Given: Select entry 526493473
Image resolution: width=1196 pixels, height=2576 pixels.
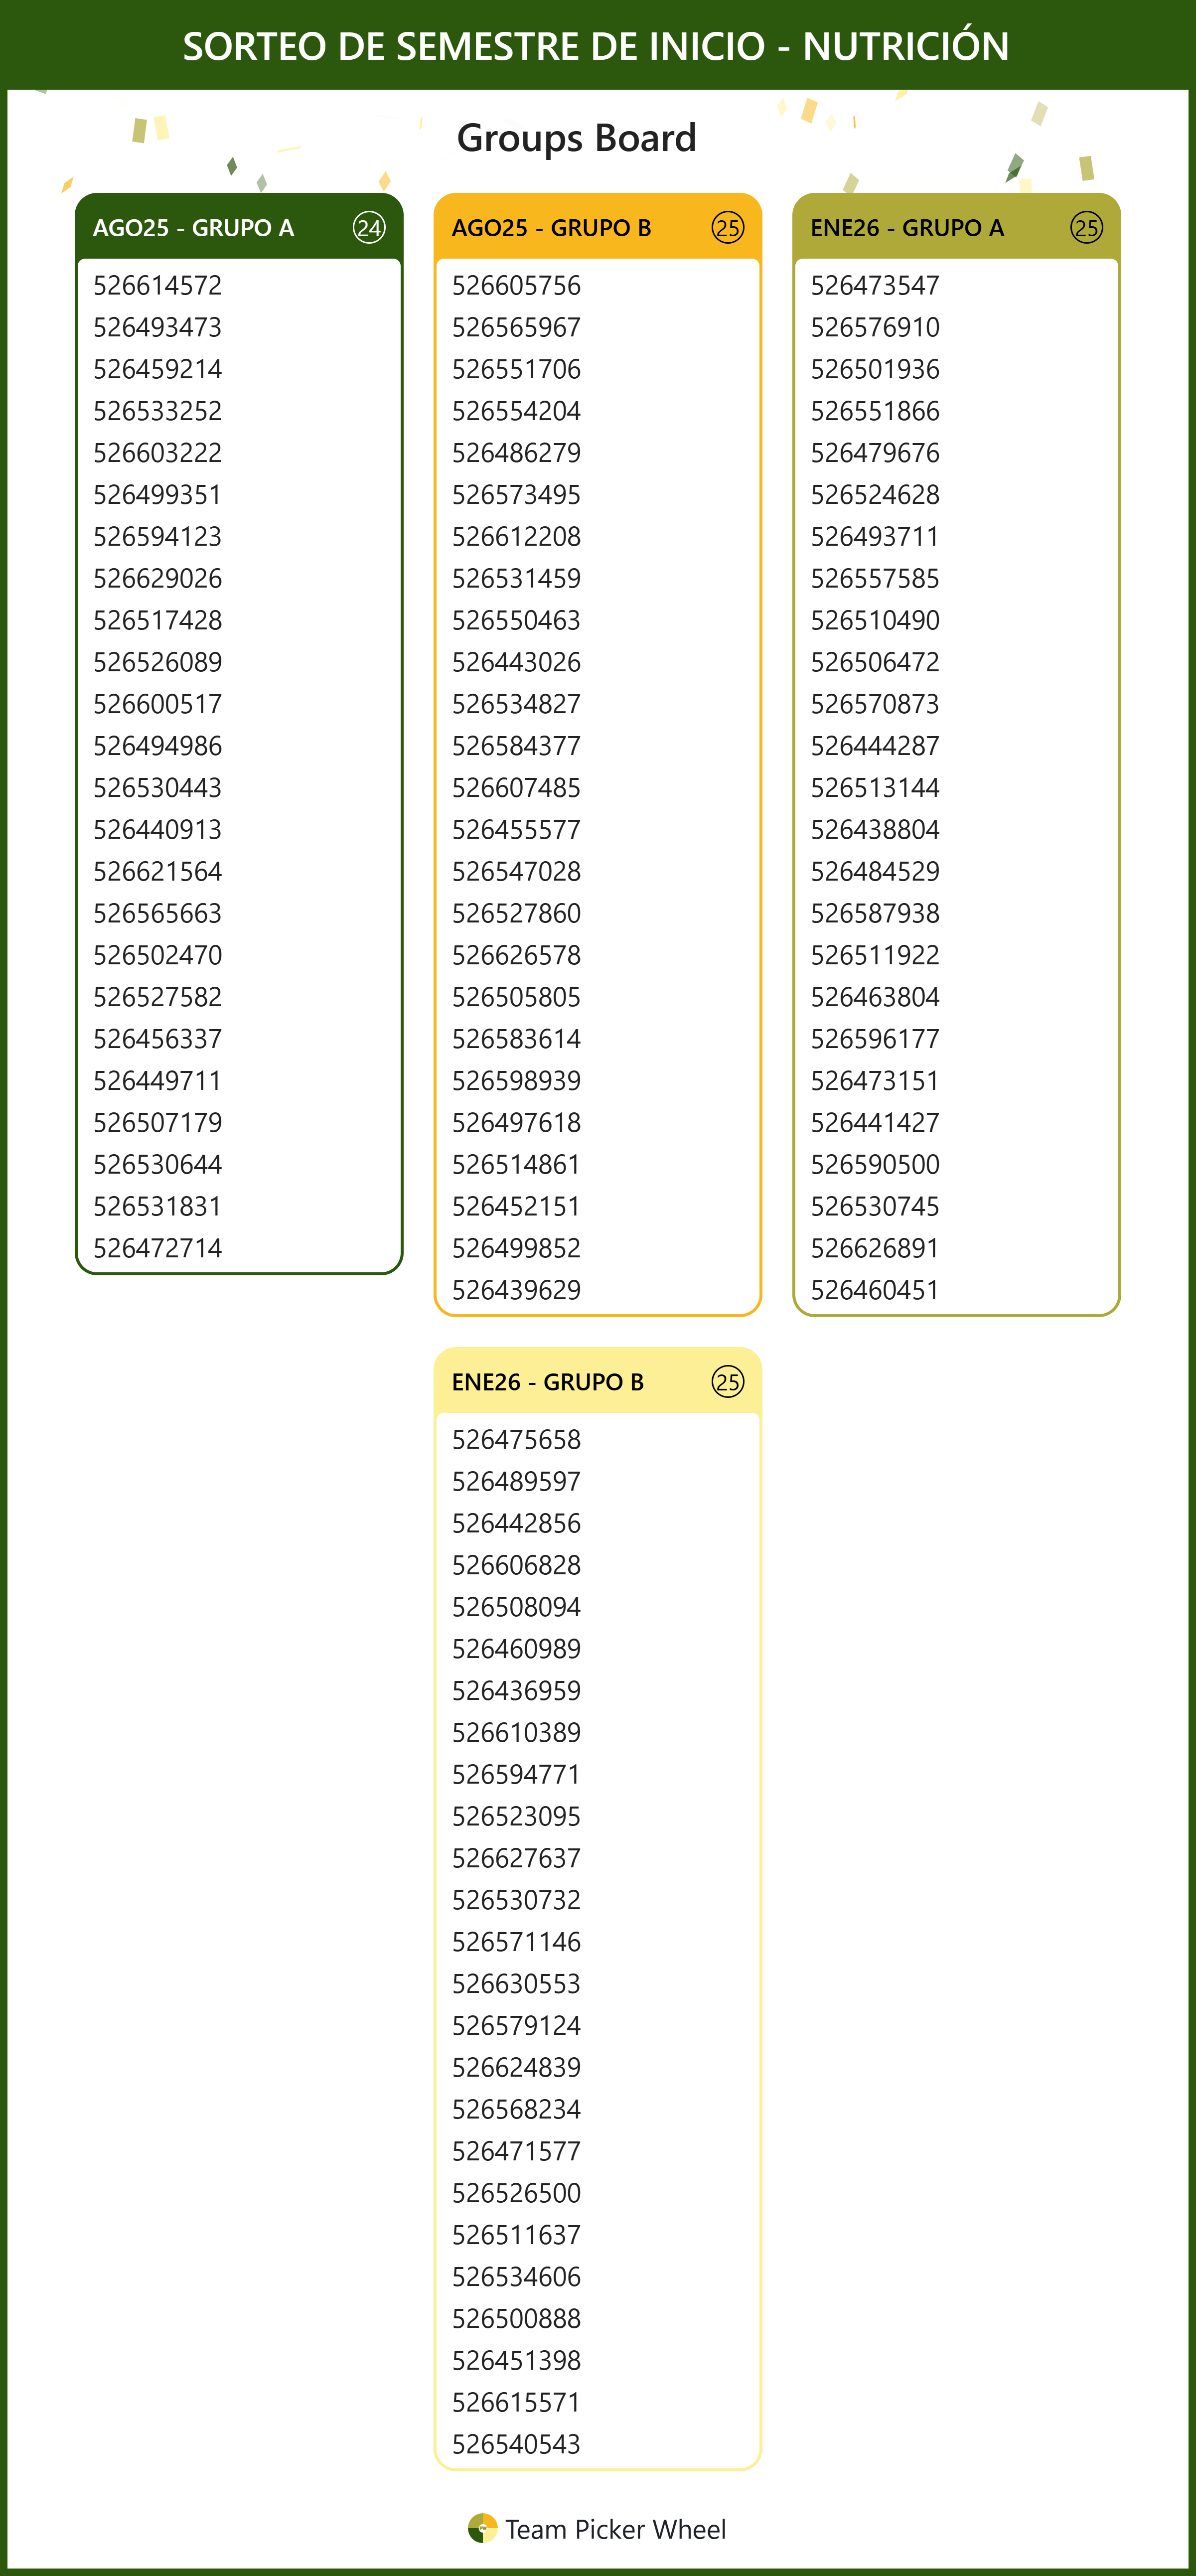Looking at the screenshot, I should [158, 327].
